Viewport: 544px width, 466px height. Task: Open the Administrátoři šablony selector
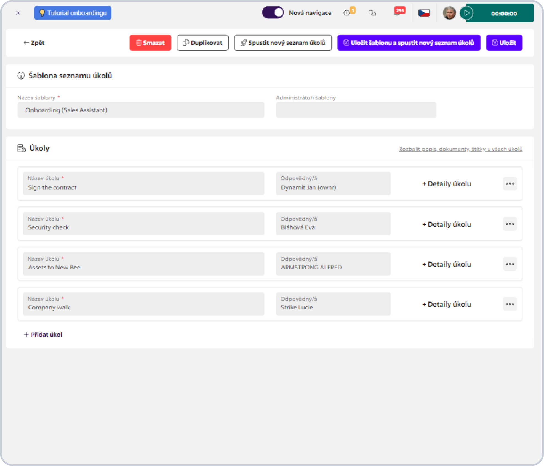pyautogui.click(x=356, y=110)
